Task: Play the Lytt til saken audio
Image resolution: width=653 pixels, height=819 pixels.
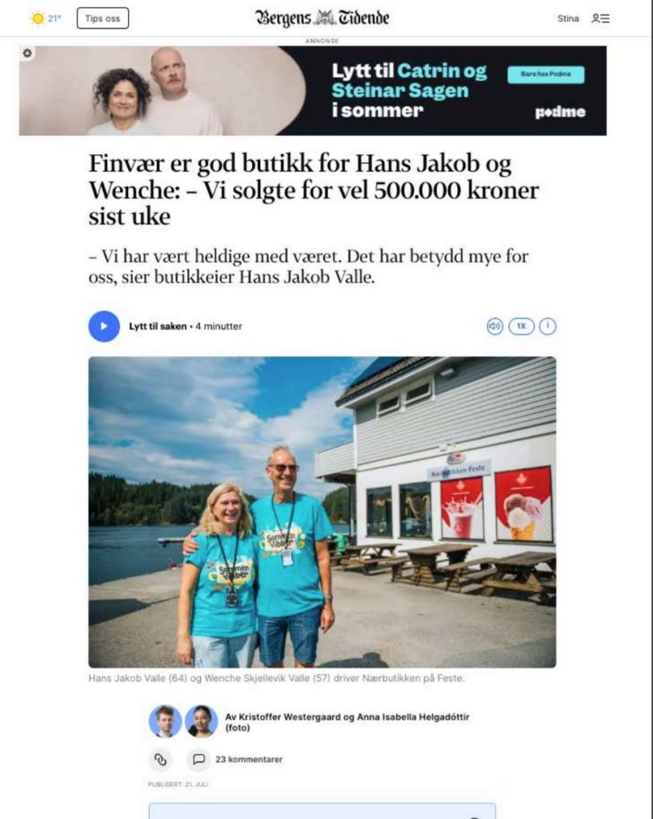Action: tap(104, 326)
